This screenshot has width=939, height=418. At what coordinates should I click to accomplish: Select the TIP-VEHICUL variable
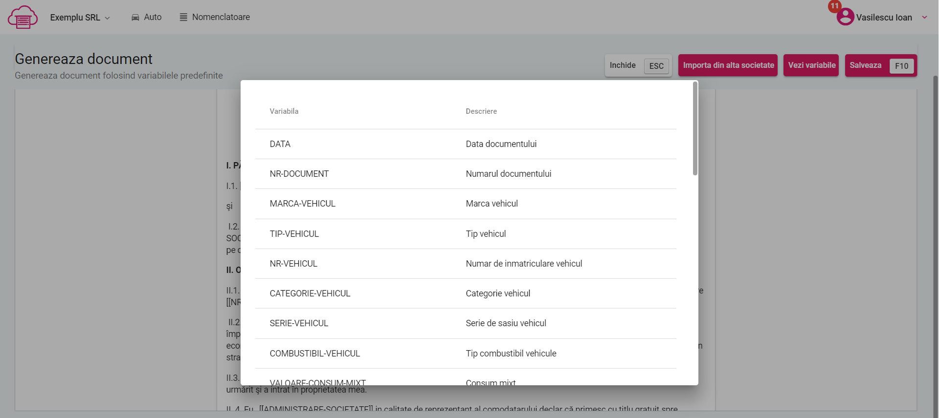pyautogui.click(x=294, y=234)
